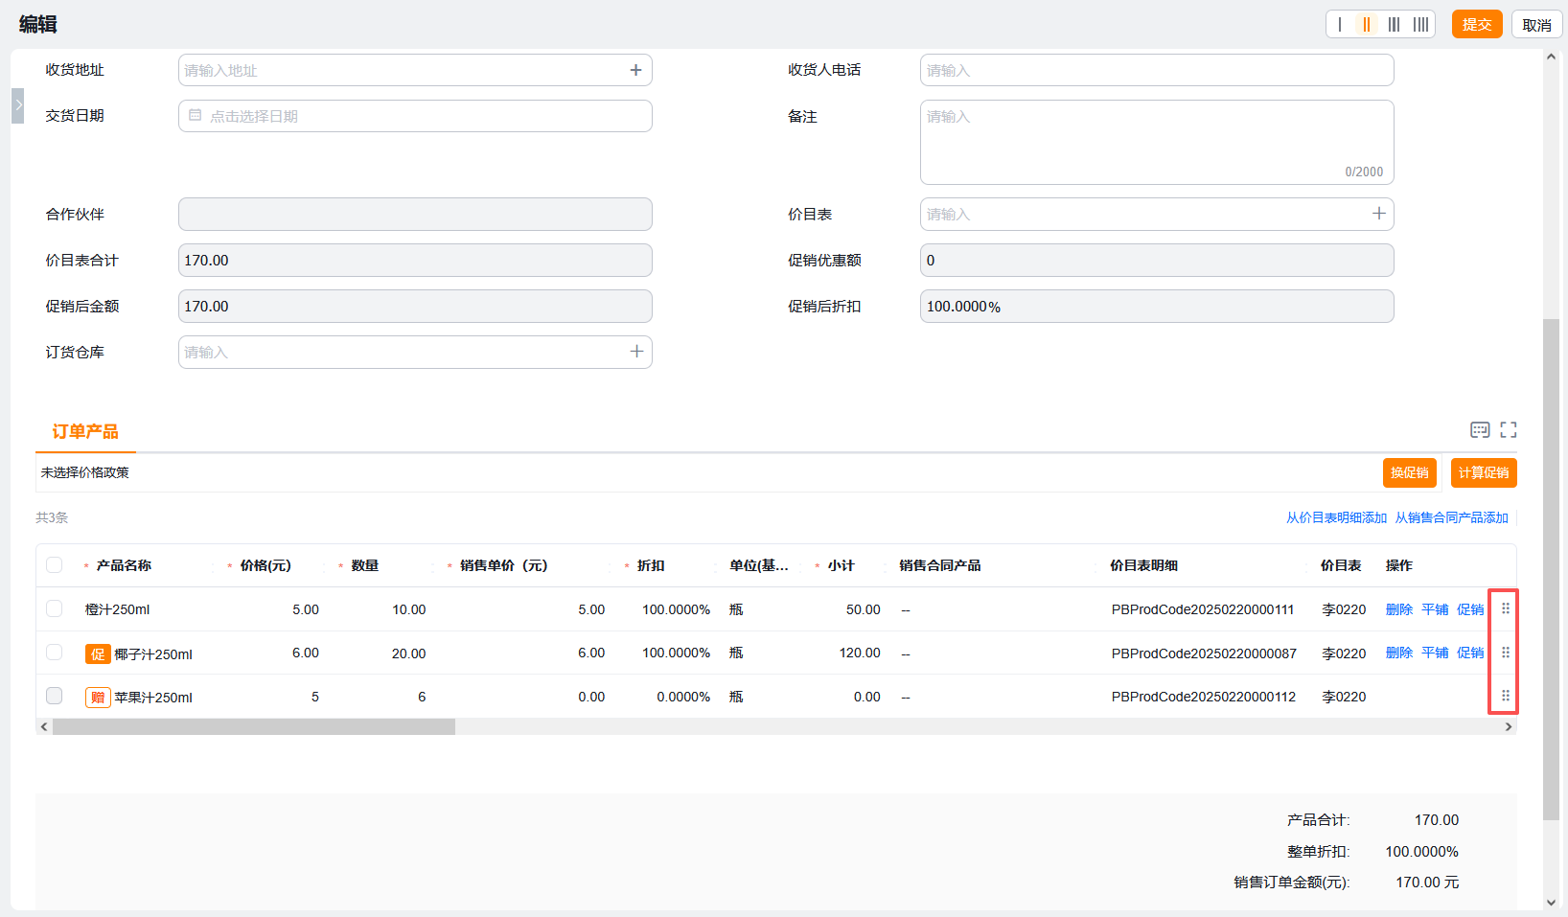Screen dimensions: 1568x917
Task: Open the 订货仓库 lookup selector
Action: (636, 352)
